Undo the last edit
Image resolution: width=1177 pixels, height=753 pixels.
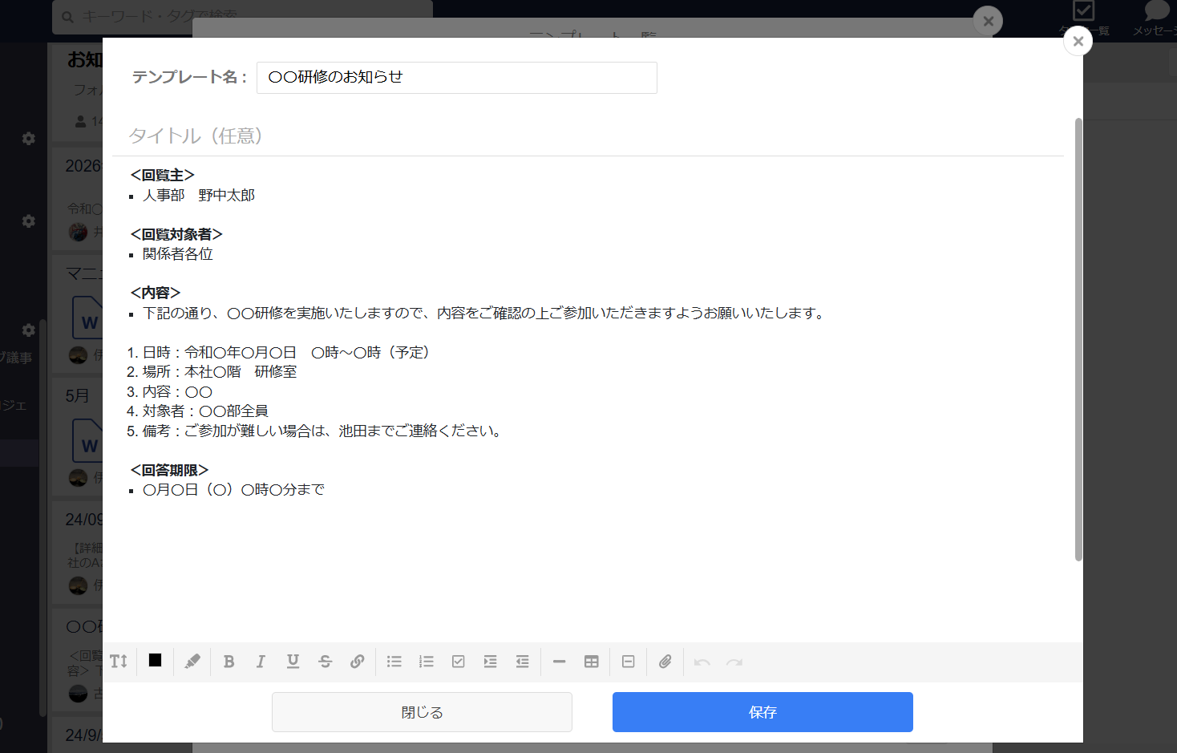(702, 662)
